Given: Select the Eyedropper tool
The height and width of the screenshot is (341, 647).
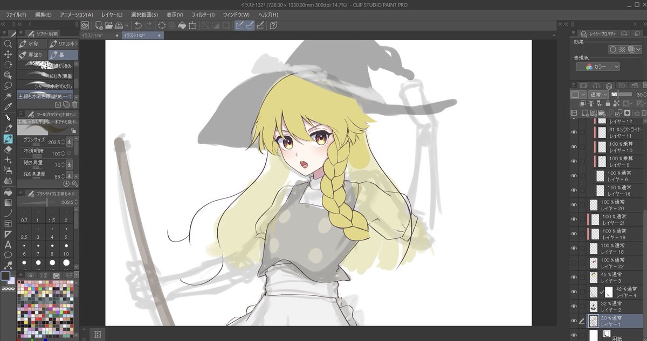Looking at the screenshot, I should (x=8, y=106).
